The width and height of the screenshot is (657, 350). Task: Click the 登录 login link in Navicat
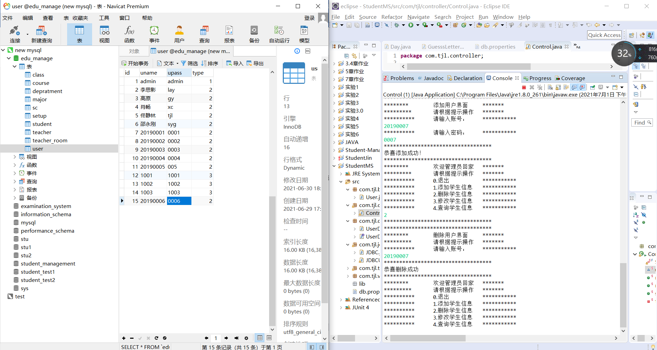click(x=309, y=18)
